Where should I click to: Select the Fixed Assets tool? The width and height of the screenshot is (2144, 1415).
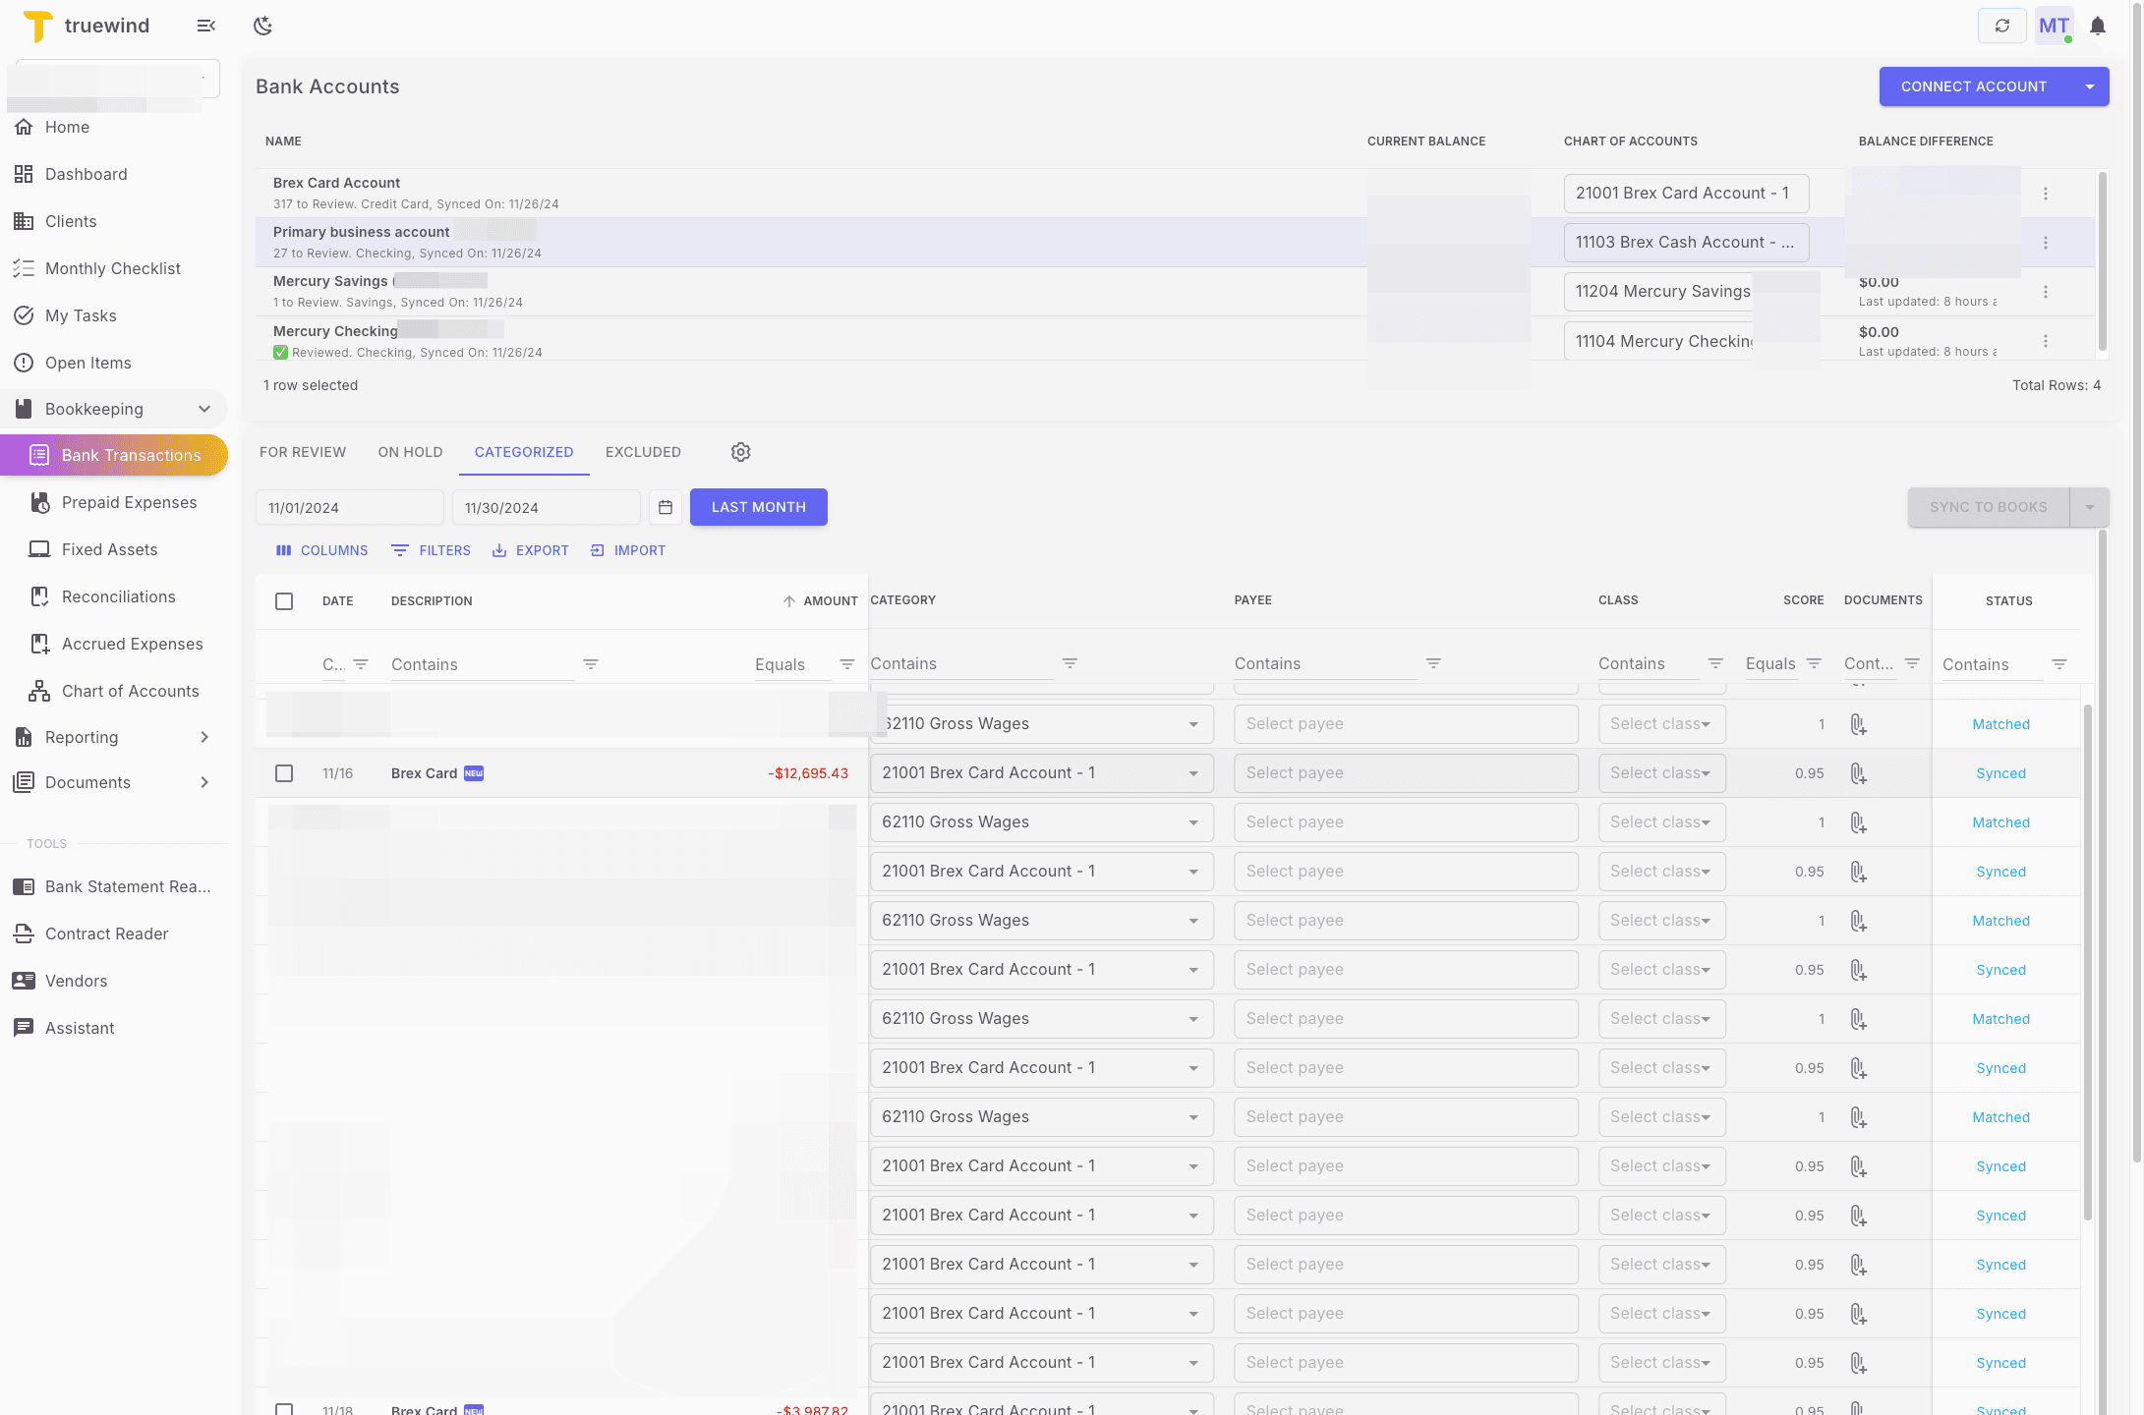[x=109, y=549]
